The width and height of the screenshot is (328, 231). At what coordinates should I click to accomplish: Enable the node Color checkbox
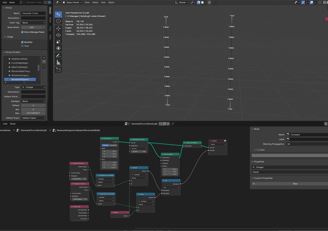(x=257, y=150)
